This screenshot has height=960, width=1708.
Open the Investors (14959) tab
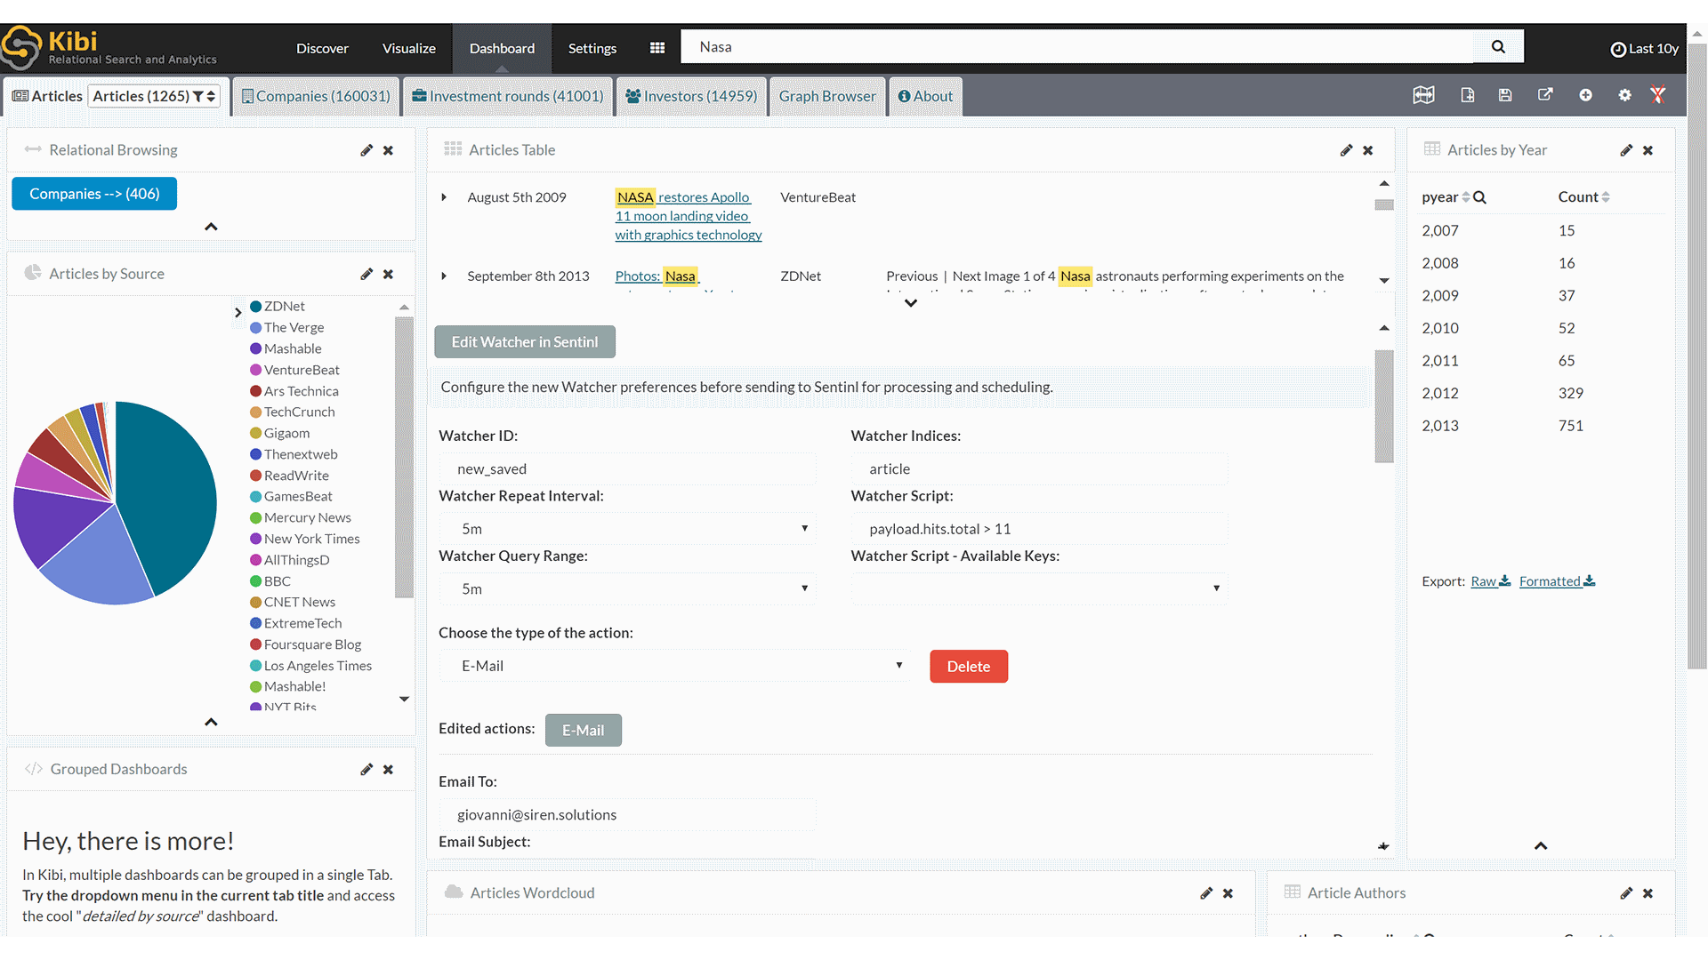click(691, 96)
